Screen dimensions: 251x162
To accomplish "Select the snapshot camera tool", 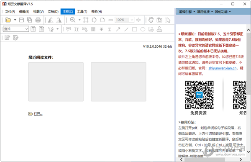I will 159,20.
